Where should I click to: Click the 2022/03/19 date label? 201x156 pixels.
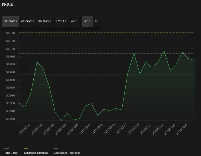pyautogui.click(x=134, y=129)
